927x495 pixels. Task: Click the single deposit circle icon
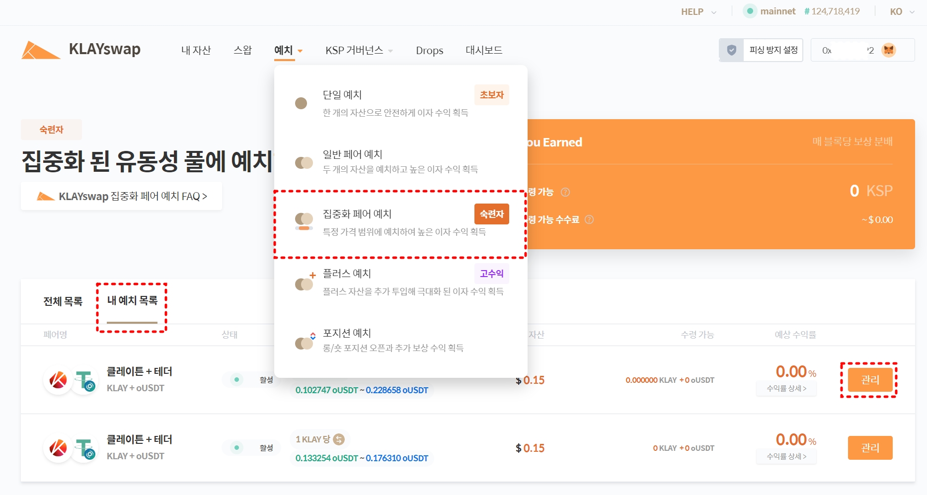(x=301, y=103)
